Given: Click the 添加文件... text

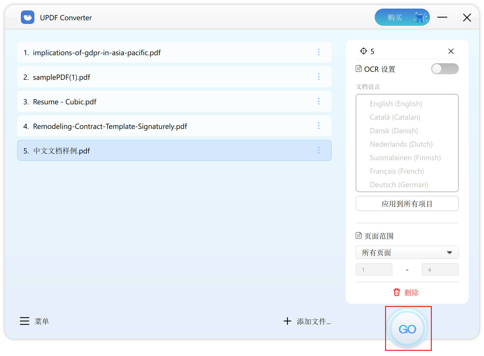Looking at the screenshot, I should tap(314, 321).
